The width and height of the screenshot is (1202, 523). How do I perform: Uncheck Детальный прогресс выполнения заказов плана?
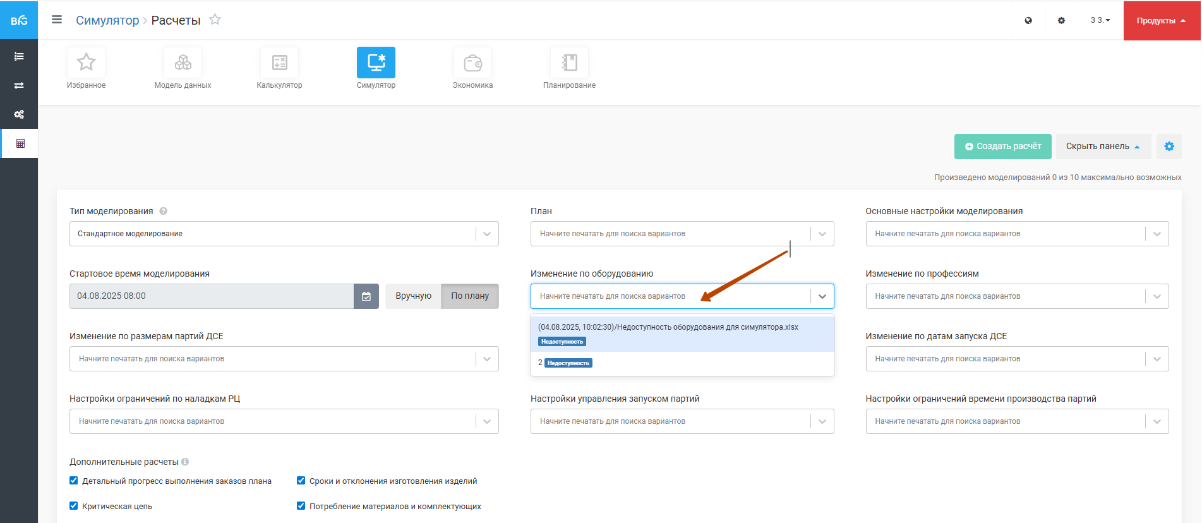(74, 481)
